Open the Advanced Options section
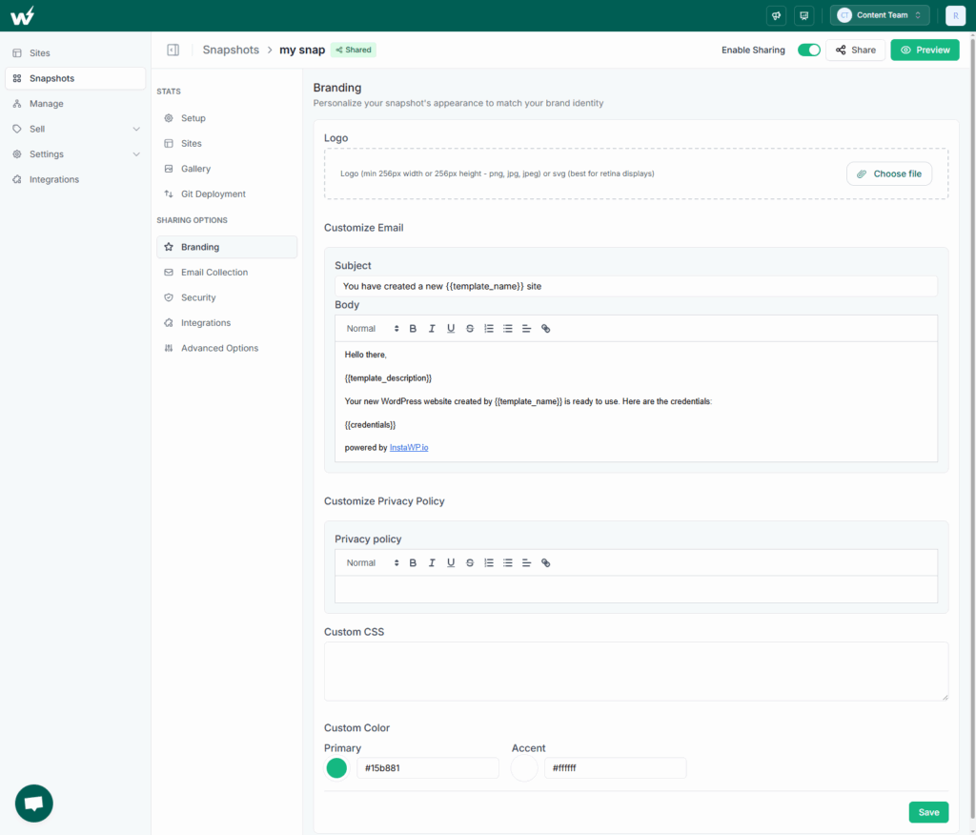Viewport: 976px width, 835px height. tap(227, 348)
